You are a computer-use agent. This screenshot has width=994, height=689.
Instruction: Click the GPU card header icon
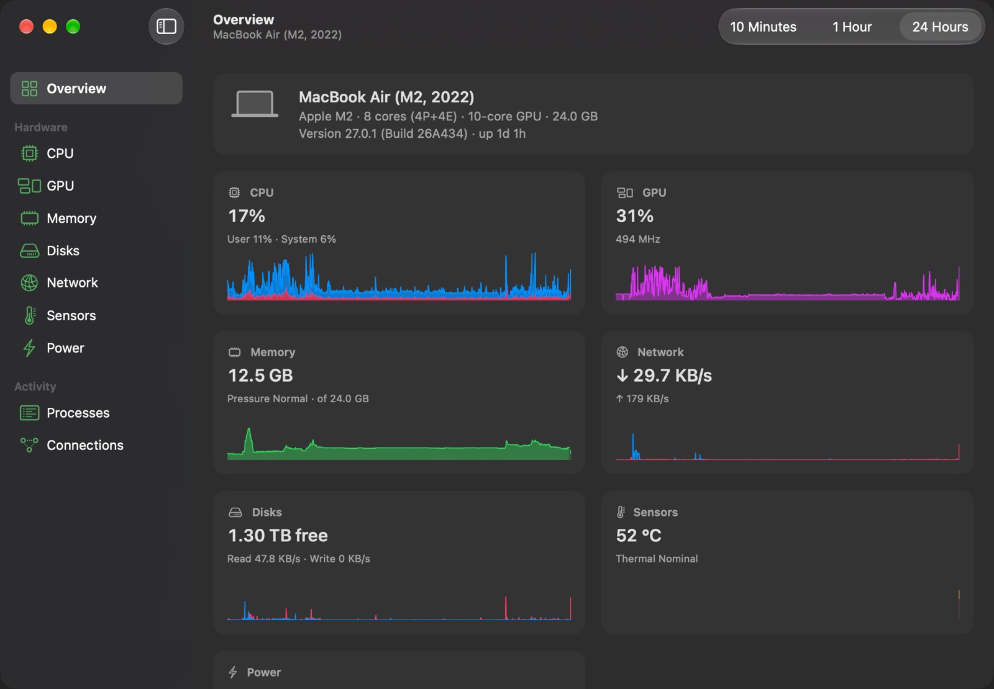(x=624, y=192)
